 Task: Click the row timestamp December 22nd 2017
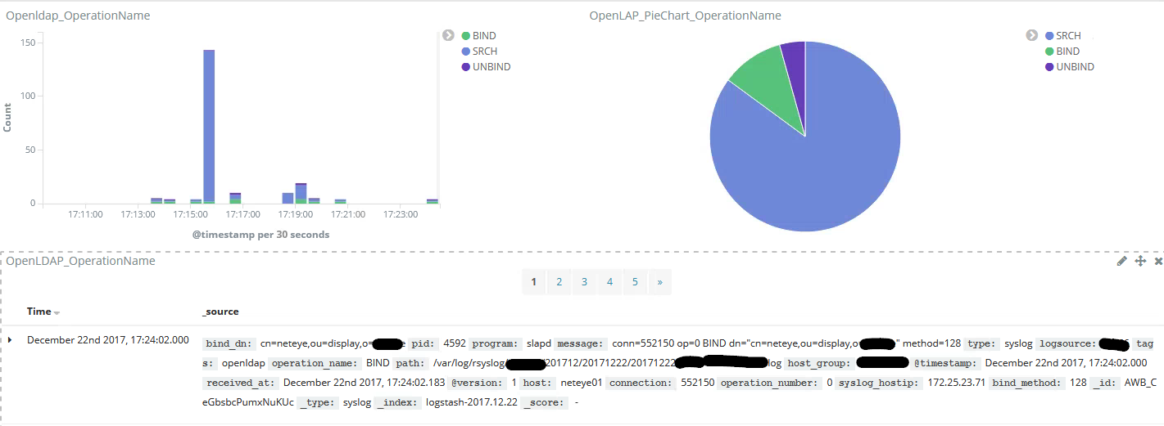click(107, 339)
